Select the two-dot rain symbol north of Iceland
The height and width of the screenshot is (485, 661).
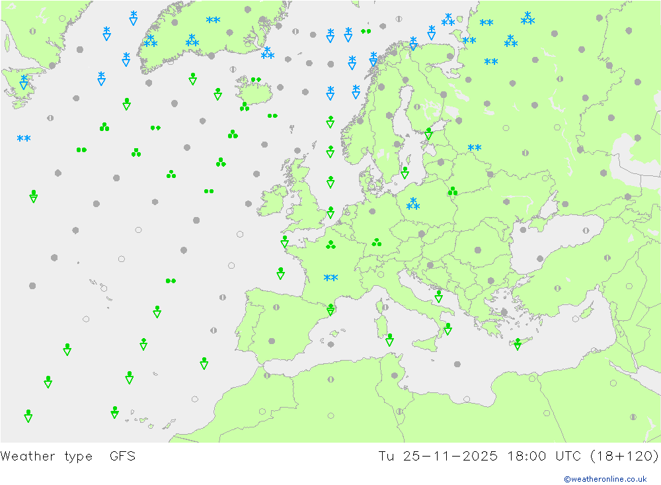[x=256, y=79]
